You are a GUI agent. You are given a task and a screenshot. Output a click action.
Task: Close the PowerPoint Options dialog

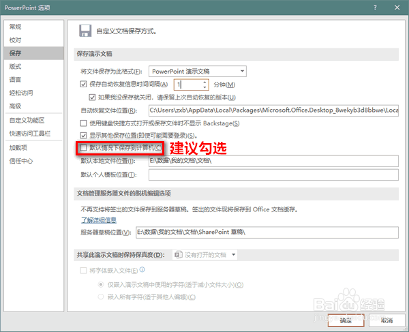coord(397,7)
